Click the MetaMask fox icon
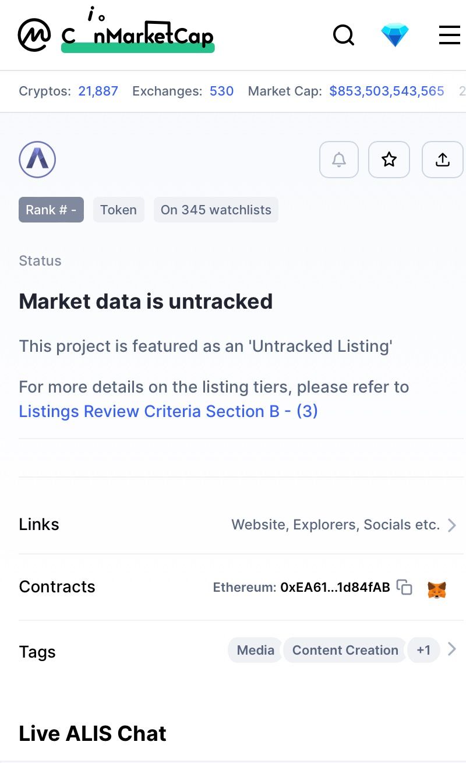 (437, 589)
